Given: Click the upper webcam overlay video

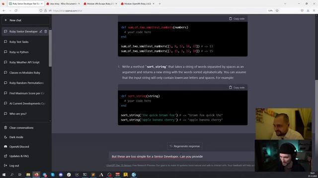Looking at the screenshot, I should pos(283,124).
